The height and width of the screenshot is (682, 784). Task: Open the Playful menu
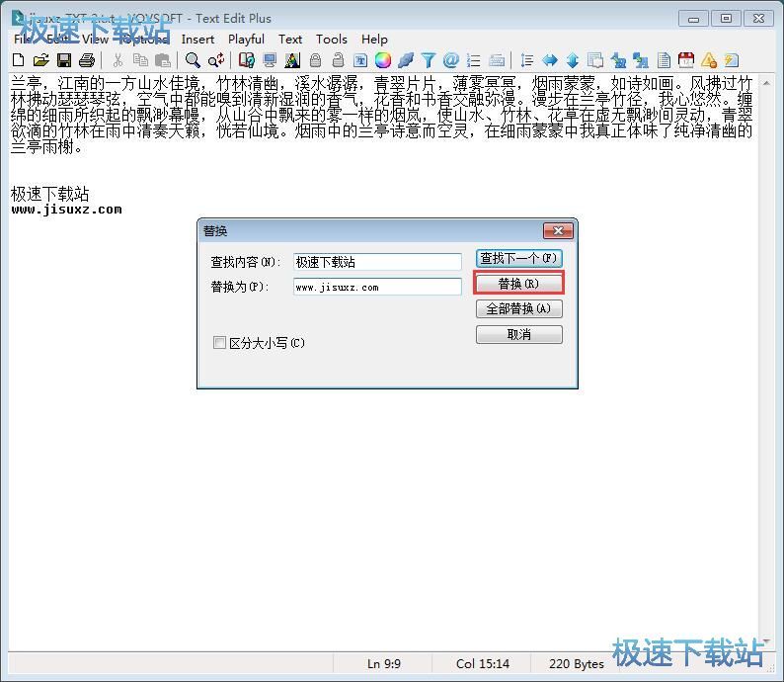coord(246,39)
